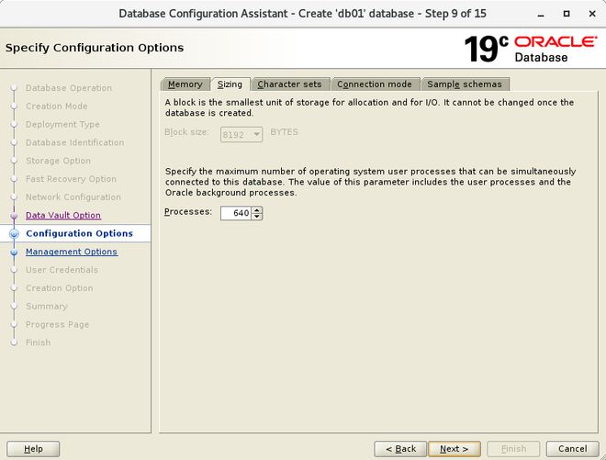Select the Configuration Options step

coord(79,233)
